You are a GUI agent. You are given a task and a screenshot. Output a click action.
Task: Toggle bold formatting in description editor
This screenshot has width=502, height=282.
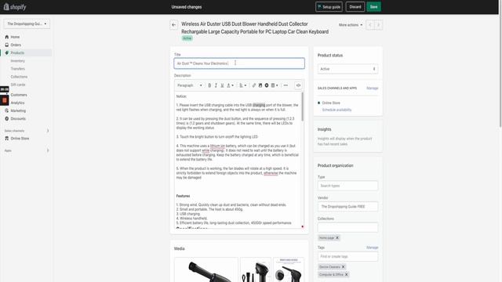click(x=209, y=85)
